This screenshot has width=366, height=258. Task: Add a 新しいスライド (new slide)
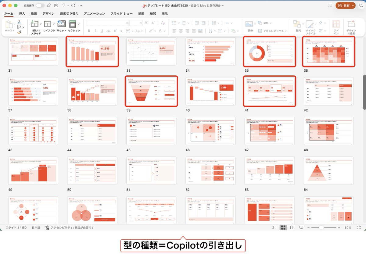click(x=36, y=27)
